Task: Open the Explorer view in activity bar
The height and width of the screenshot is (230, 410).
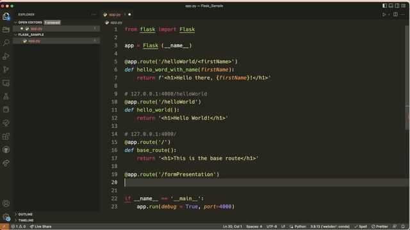Action: 6,16
